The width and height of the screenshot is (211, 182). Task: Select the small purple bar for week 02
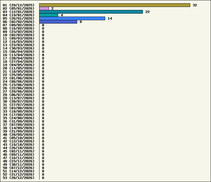[x=44, y=8]
